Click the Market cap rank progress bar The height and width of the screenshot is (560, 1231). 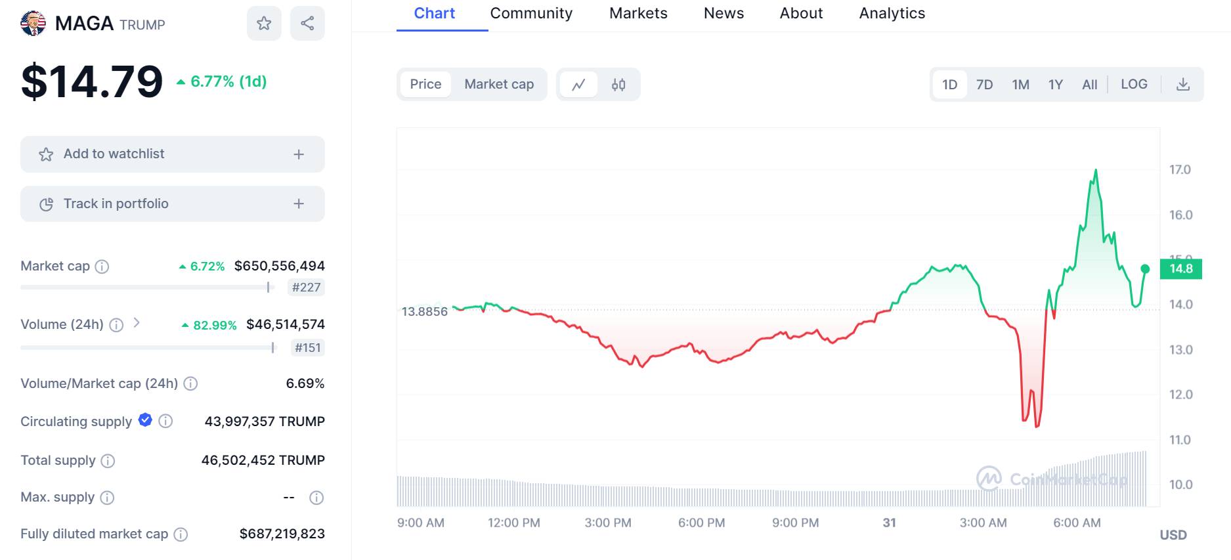(x=148, y=287)
